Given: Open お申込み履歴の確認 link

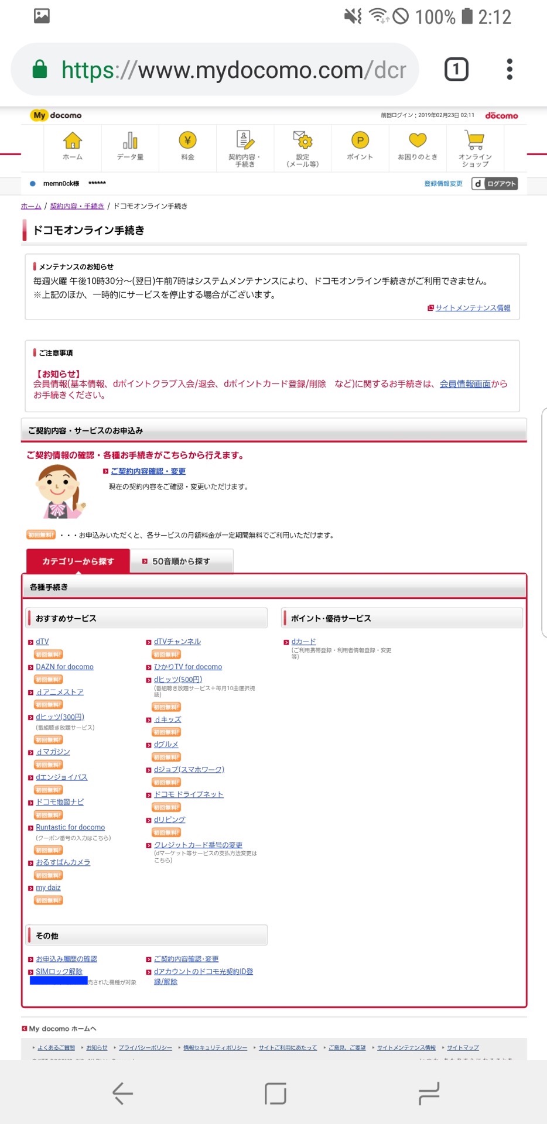Looking at the screenshot, I should click(66, 959).
